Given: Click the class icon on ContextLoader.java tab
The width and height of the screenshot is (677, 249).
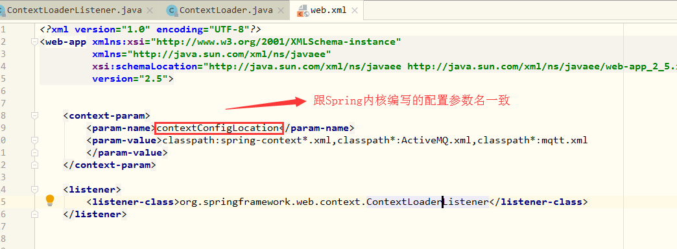Looking at the screenshot, I should tap(172, 10).
